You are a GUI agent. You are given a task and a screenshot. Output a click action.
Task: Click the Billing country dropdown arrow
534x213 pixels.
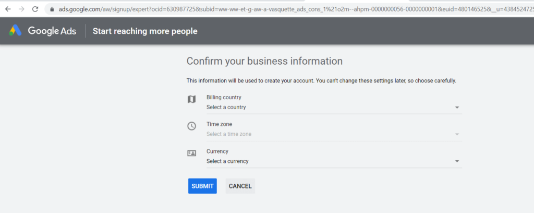pyautogui.click(x=457, y=108)
